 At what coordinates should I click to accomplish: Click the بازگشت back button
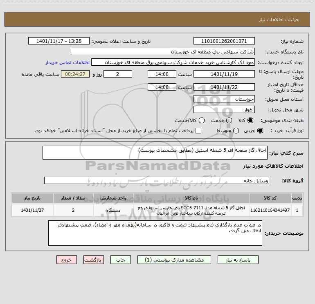[x=94, y=260]
